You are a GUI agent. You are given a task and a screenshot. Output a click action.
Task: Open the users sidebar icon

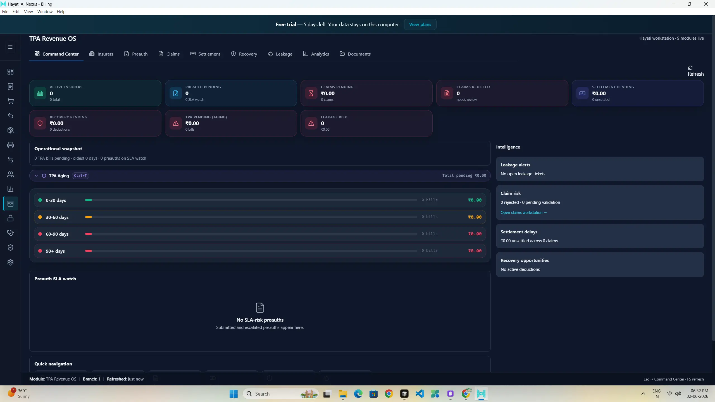10,174
